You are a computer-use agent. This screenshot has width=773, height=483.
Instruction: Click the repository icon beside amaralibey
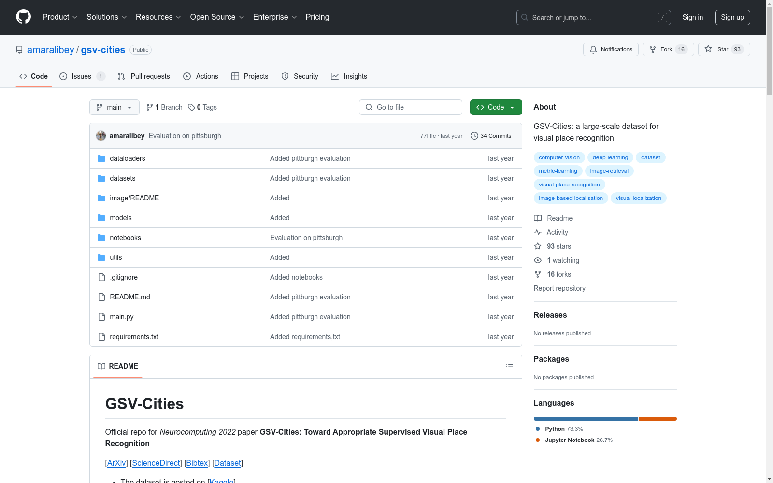click(19, 50)
